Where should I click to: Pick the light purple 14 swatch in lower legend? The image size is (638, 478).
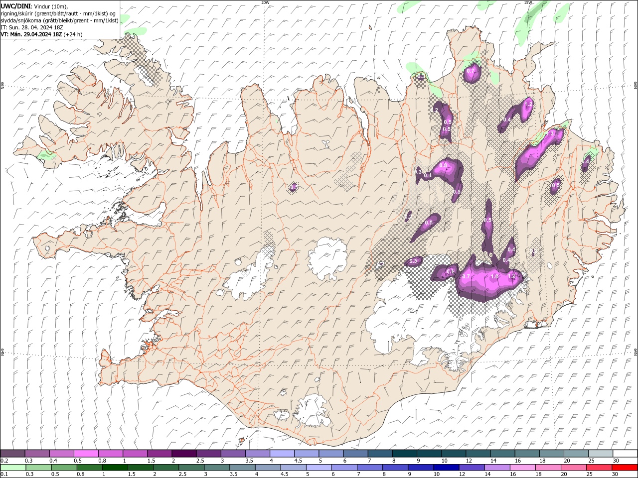(x=496, y=468)
